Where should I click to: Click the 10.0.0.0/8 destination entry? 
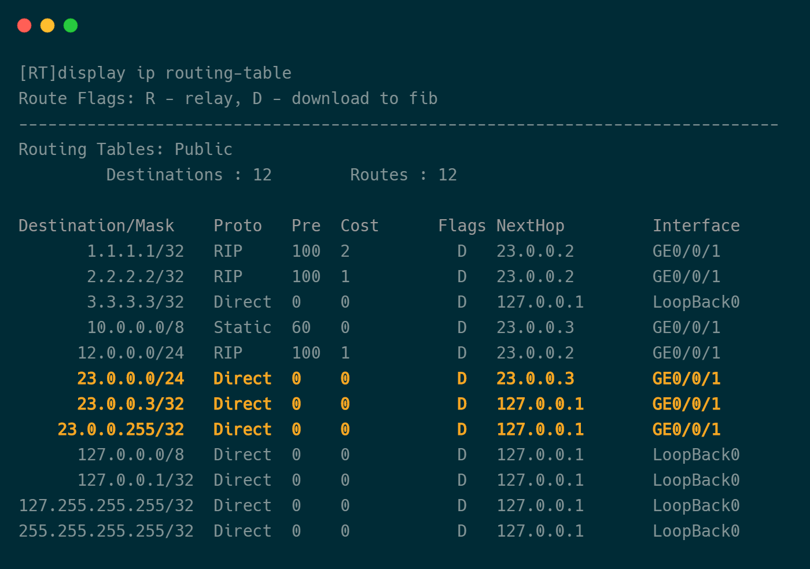135,328
